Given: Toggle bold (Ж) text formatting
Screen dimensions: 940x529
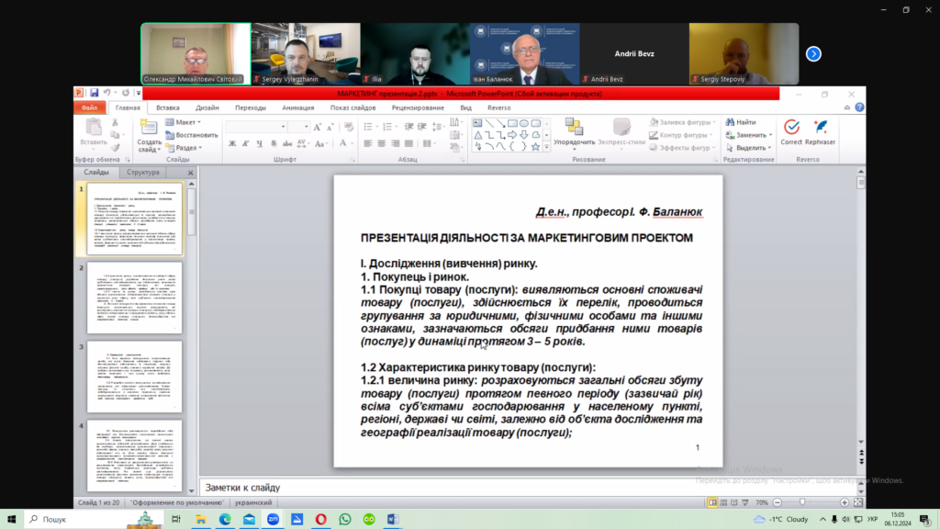Looking at the screenshot, I should [x=233, y=143].
